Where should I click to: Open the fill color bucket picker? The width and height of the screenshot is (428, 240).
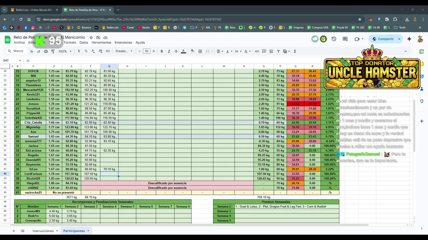click(192, 51)
